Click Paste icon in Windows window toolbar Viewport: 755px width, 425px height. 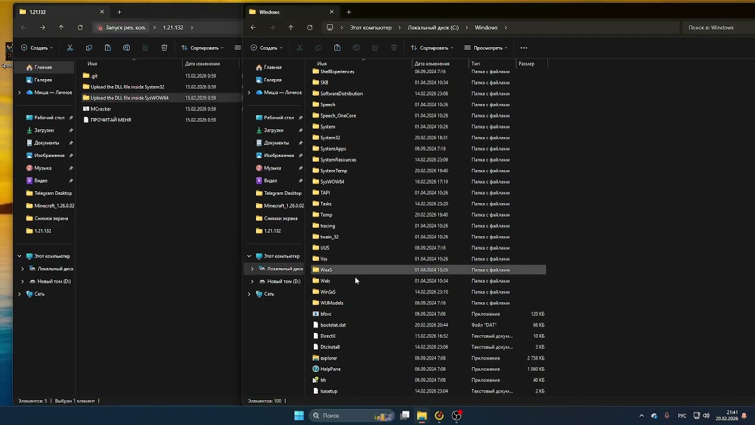click(337, 48)
